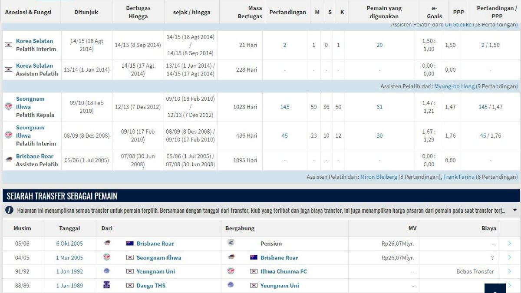Open the 1 Mar 2005 transfer date link

[x=69, y=257]
